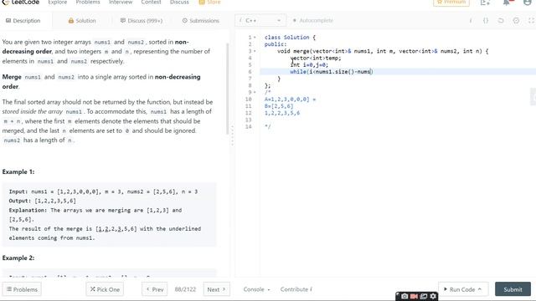Open the playground icon in top navigation
The width and height of the screenshot is (536, 301).
(x=485, y=3)
